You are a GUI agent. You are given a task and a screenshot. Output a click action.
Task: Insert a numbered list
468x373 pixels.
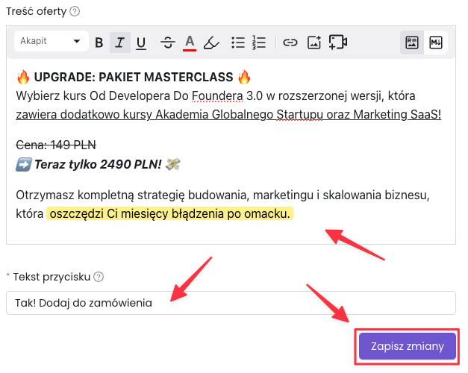[259, 43]
